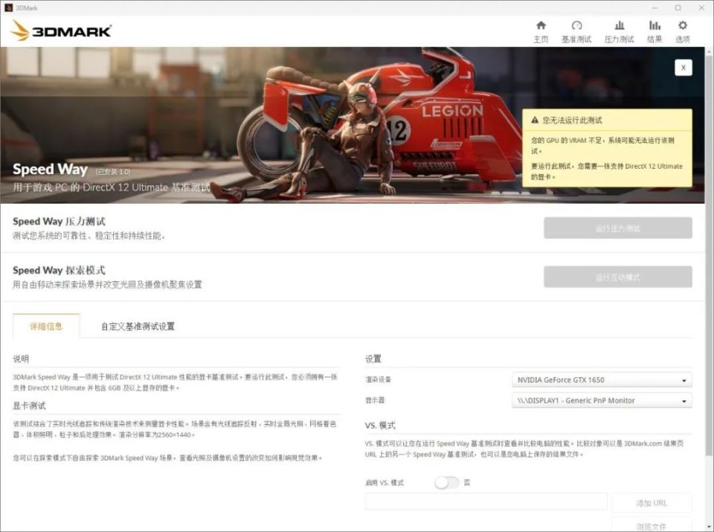Viewport: 714px width, 532px height.
Task: Switch to the 详细信息 tab
Action: coord(46,326)
